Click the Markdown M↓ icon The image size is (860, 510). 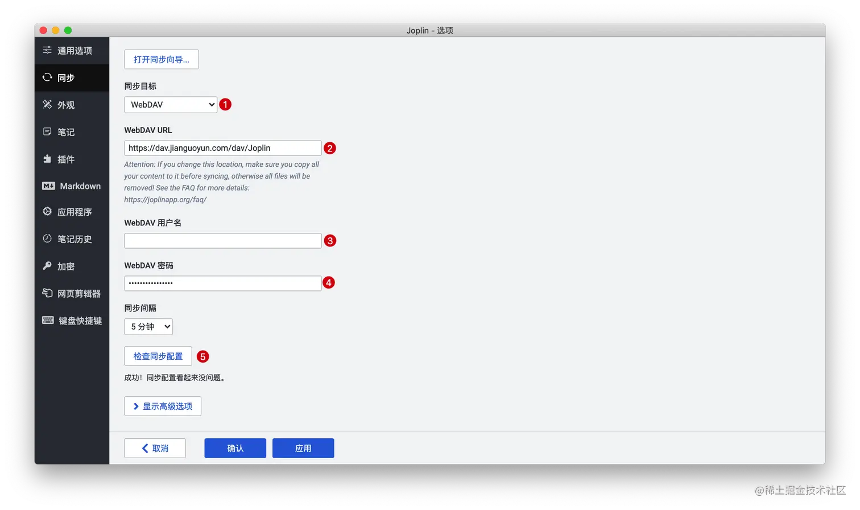coord(48,186)
